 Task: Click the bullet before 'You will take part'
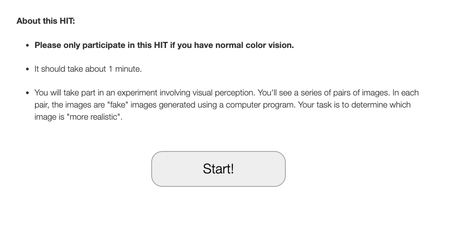click(x=27, y=93)
